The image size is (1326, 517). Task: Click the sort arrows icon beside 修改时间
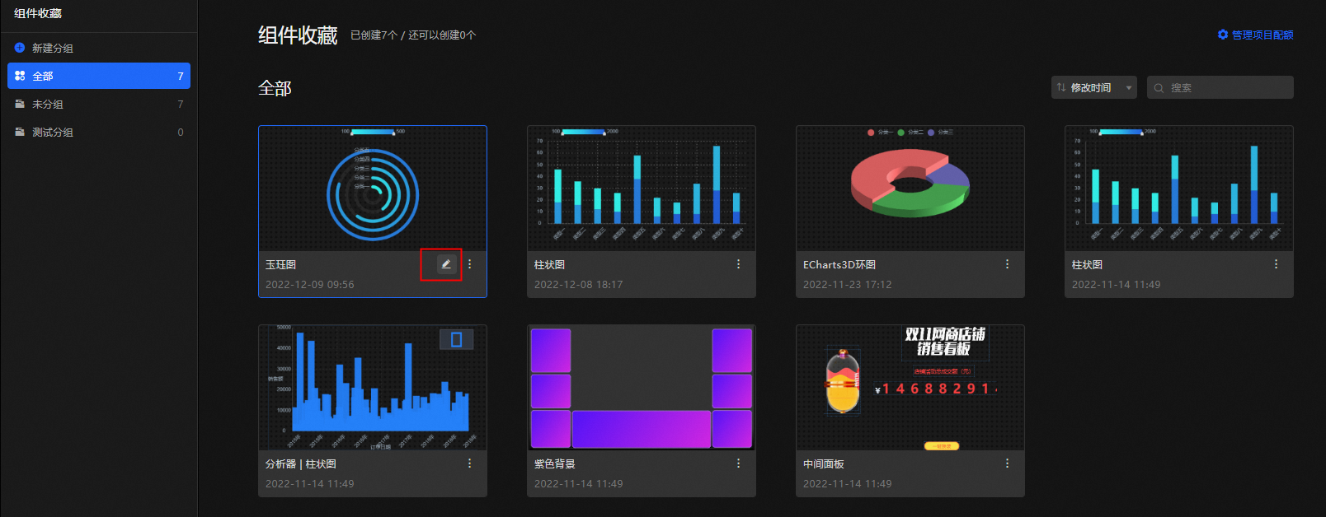1061,87
